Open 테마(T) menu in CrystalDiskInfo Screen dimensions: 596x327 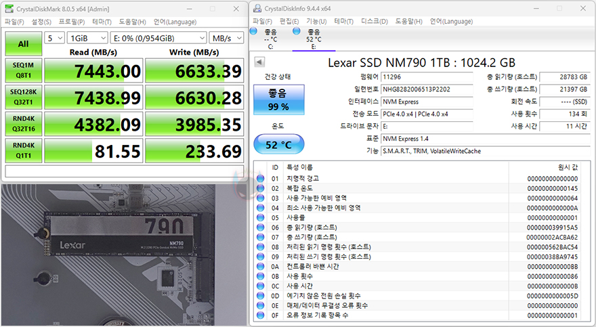pos(344,21)
